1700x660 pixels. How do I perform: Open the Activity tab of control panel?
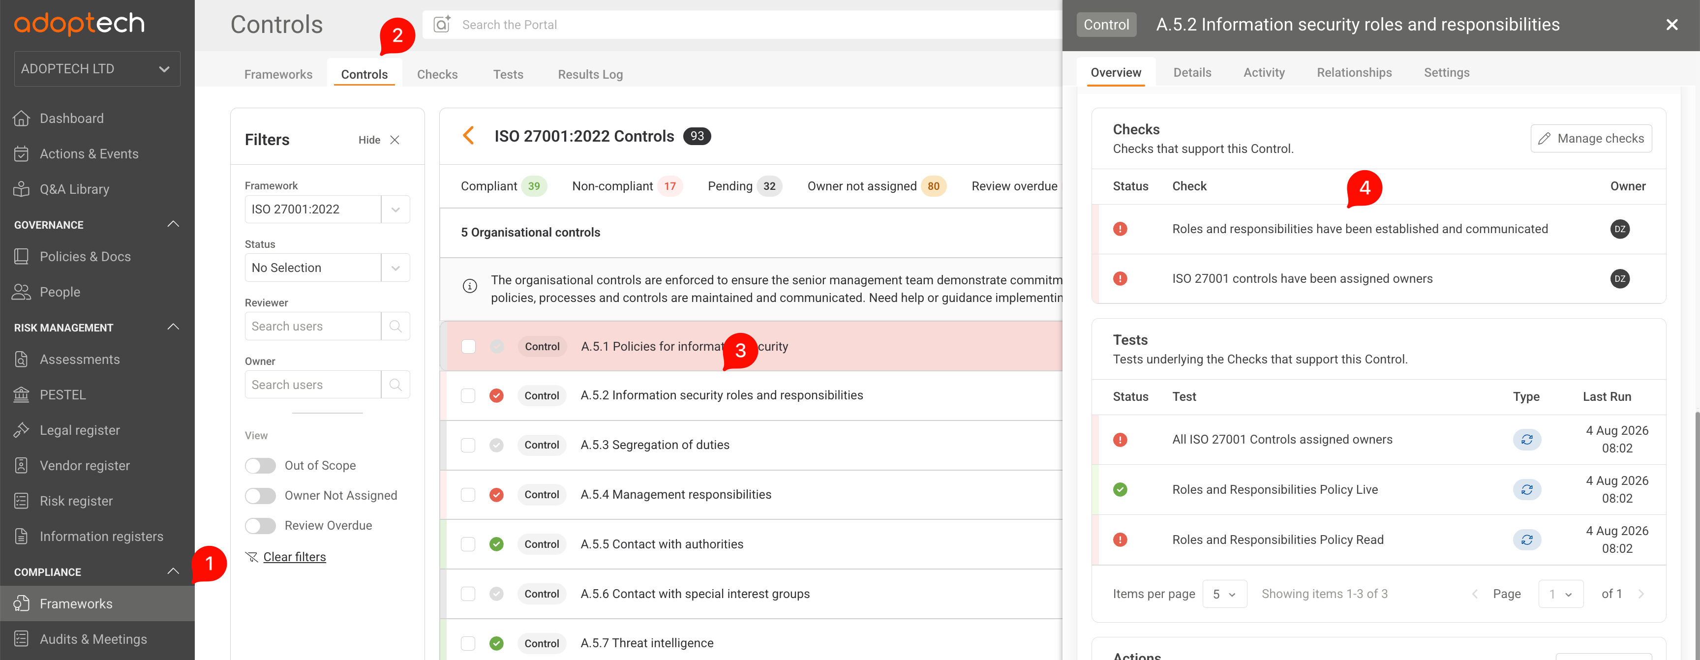[1264, 73]
